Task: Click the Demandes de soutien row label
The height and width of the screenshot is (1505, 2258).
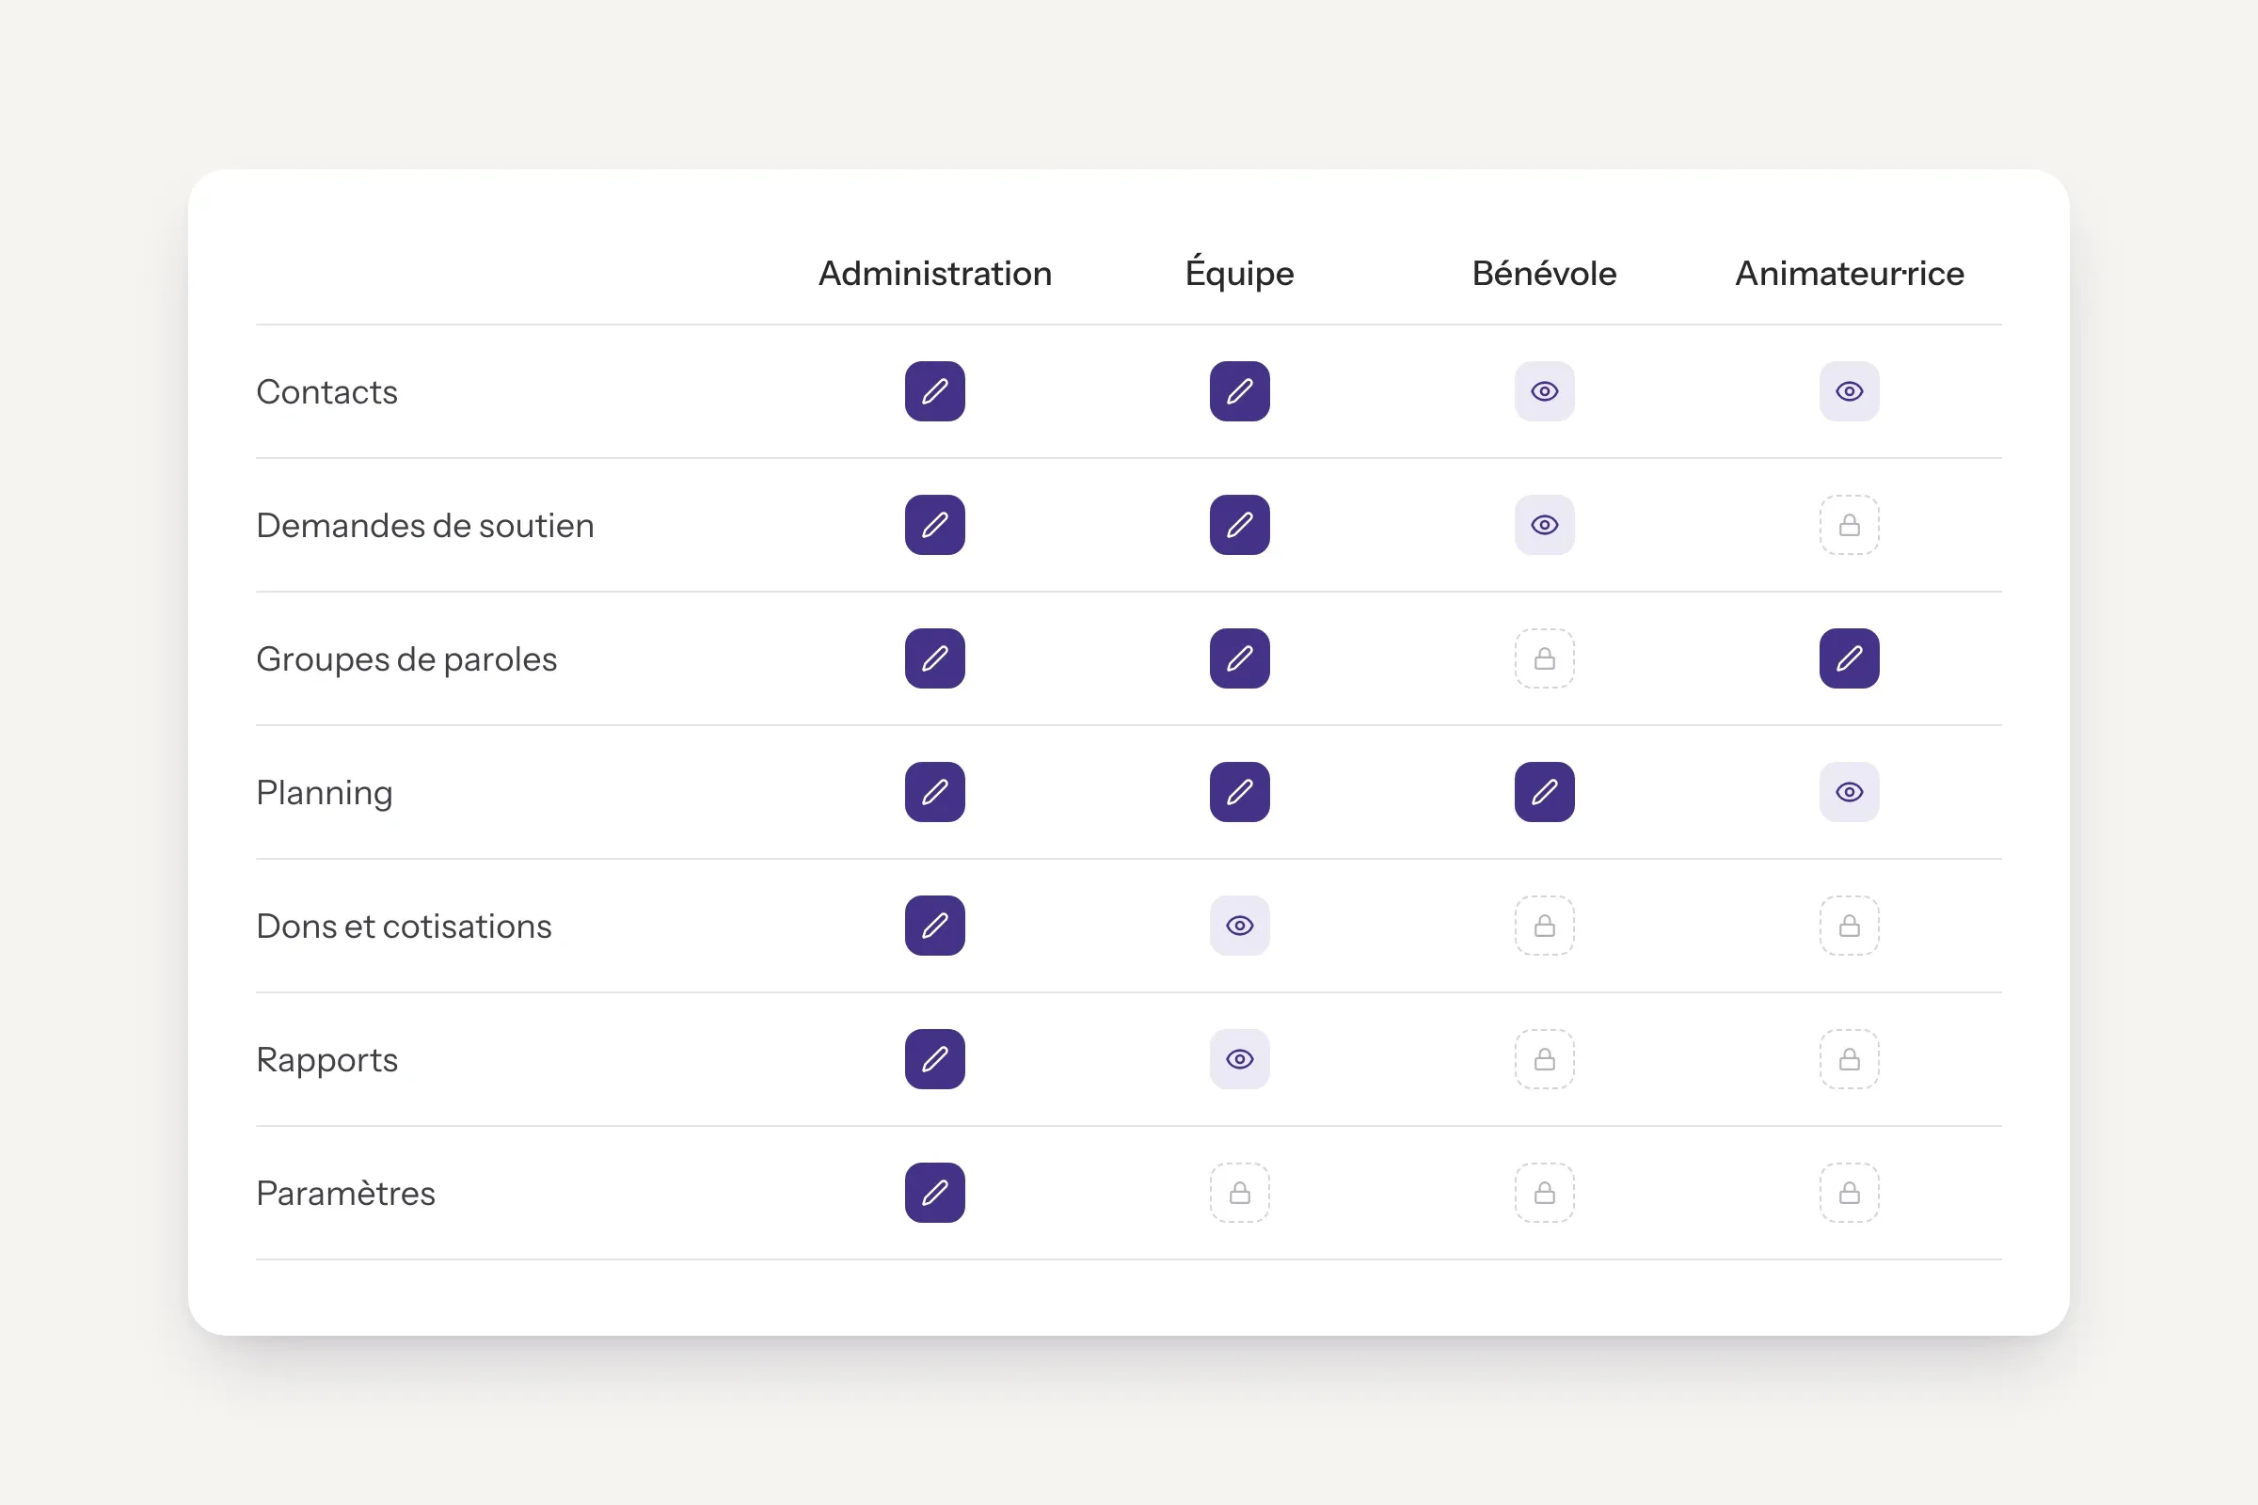Action: [x=425, y=525]
